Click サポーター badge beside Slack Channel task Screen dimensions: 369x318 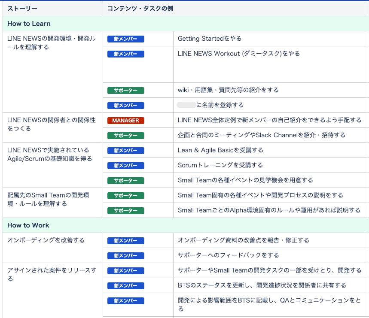click(126, 136)
